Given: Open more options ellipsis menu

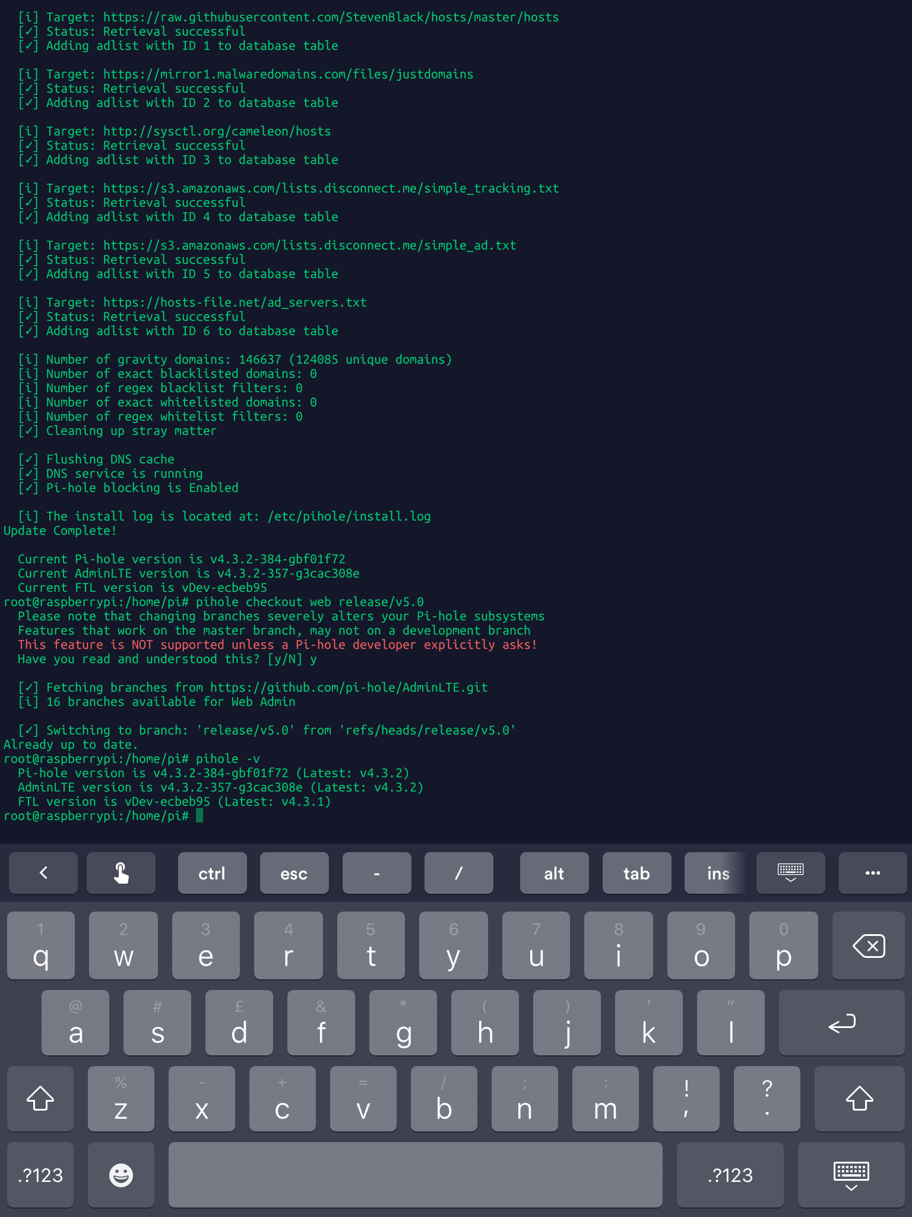Looking at the screenshot, I should [x=872, y=873].
